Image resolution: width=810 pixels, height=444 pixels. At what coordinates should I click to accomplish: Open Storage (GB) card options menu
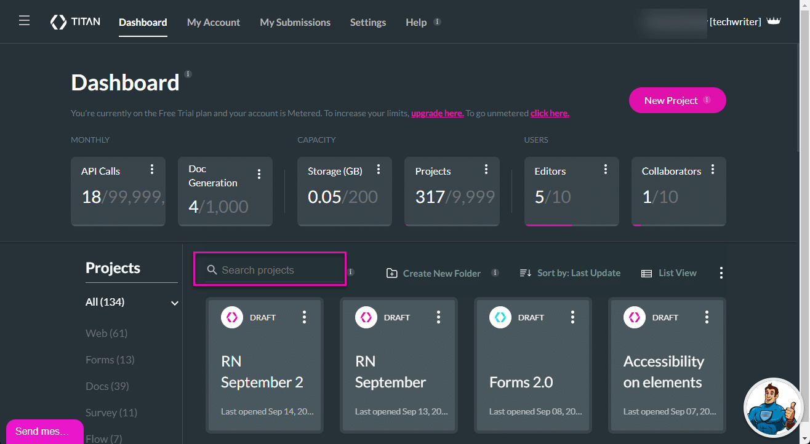click(379, 169)
